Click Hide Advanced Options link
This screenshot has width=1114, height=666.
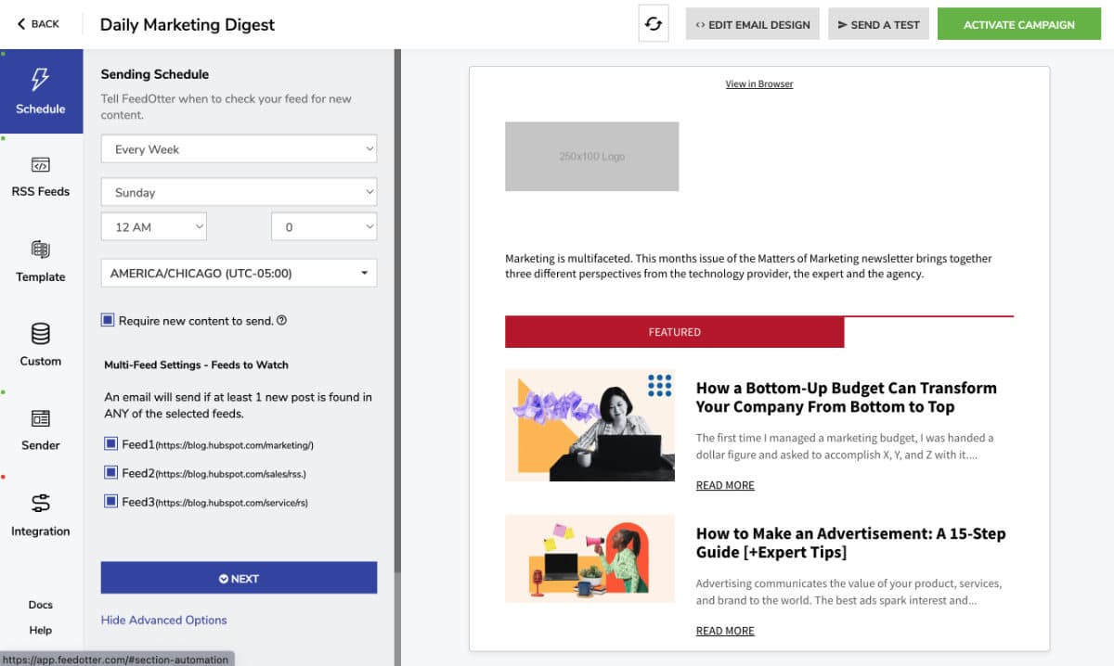[163, 620]
